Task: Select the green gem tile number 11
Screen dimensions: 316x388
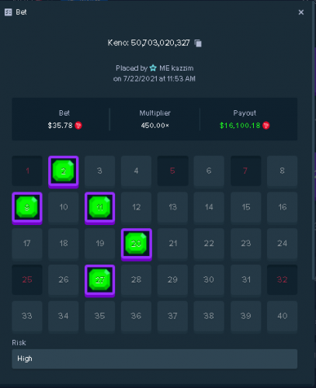Action: click(100, 207)
